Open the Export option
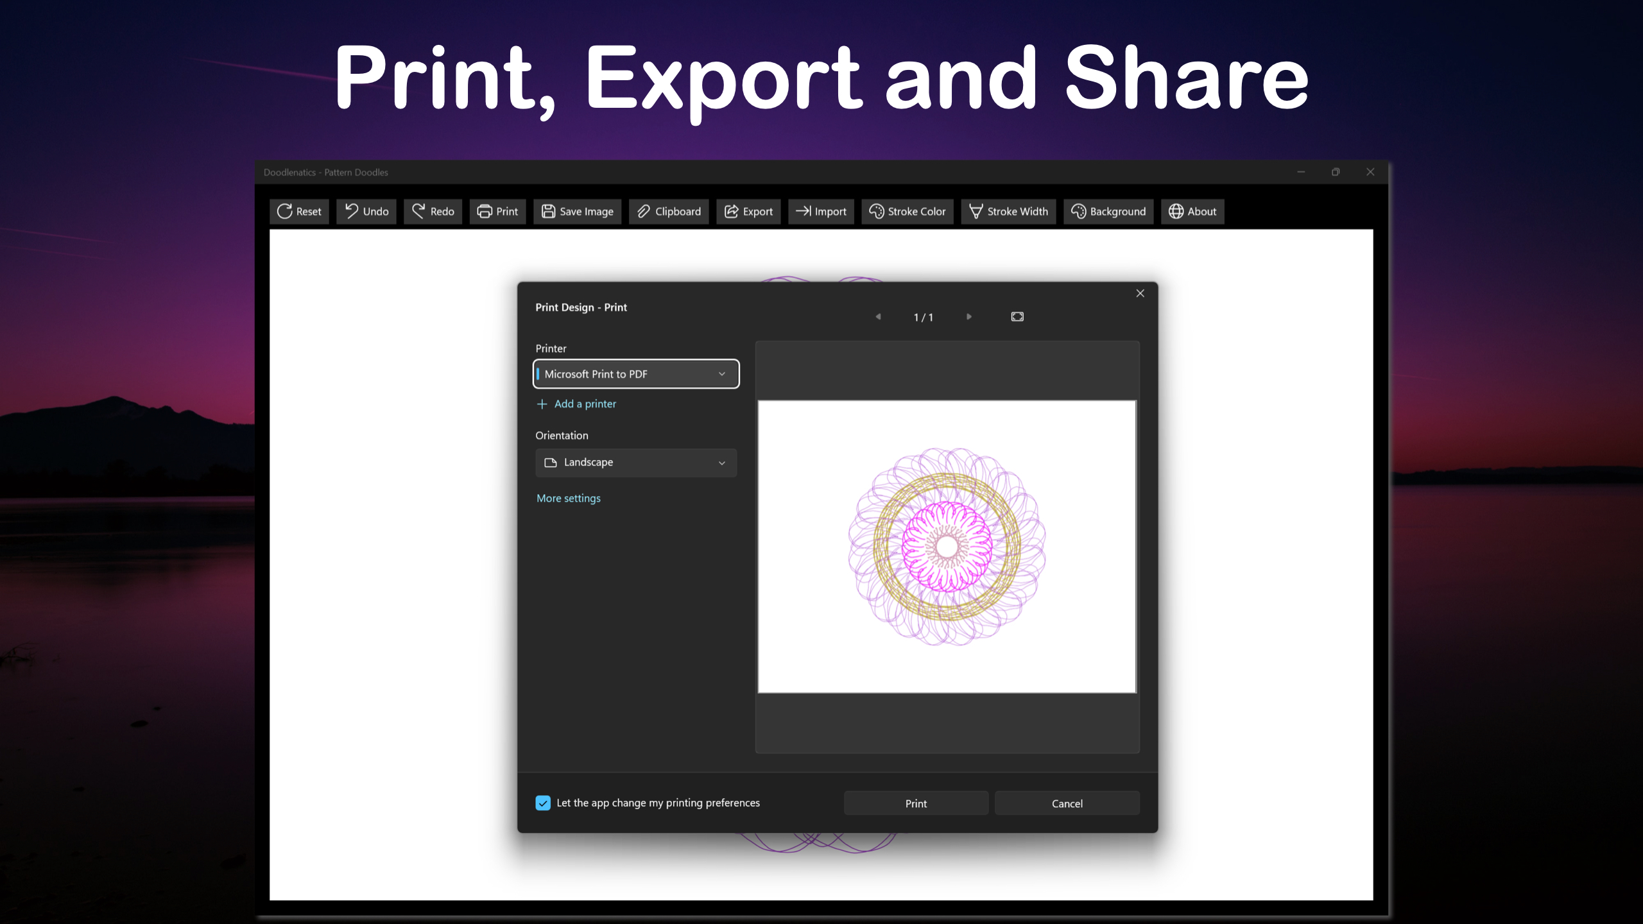1643x924 pixels. coord(748,211)
